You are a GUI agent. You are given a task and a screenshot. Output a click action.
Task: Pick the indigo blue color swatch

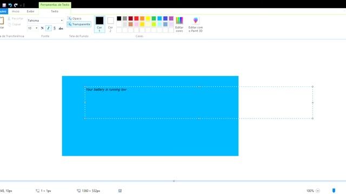pyautogui.click(x=165, y=18)
